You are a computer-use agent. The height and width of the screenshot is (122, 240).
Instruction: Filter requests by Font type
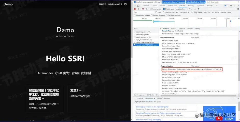click(205, 12)
